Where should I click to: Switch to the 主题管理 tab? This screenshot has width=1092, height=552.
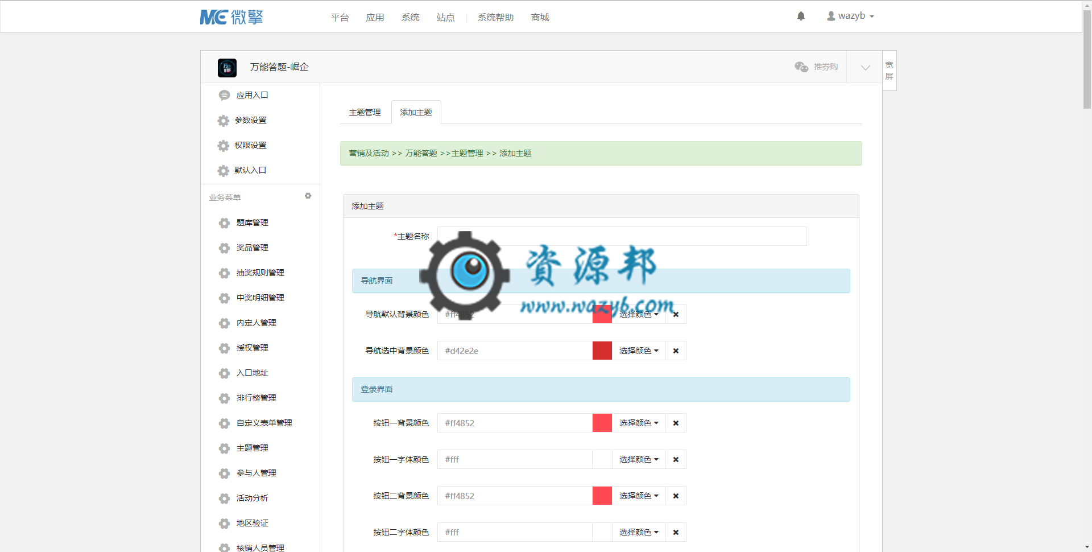pyautogui.click(x=365, y=113)
